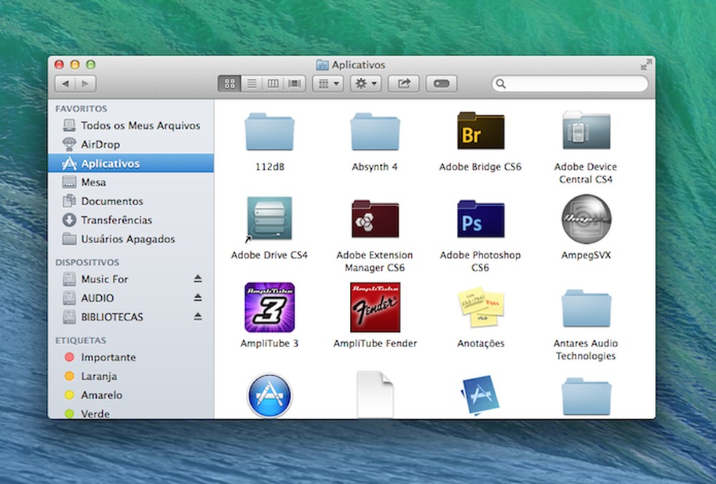Image resolution: width=716 pixels, height=484 pixels.
Task: Click the Share toolbar button
Action: click(404, 84)
